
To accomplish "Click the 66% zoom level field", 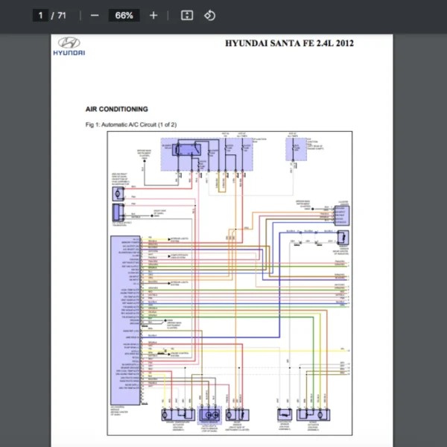I will click(x=124, y=15).
